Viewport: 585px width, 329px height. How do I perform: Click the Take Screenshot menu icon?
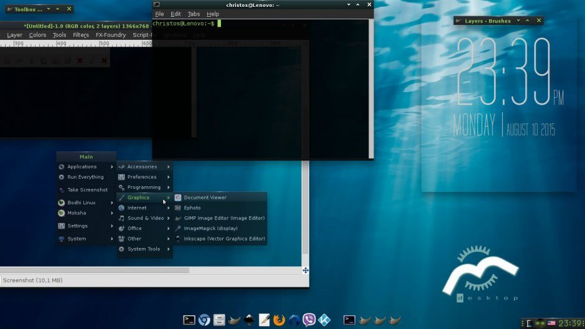[62, 190]
